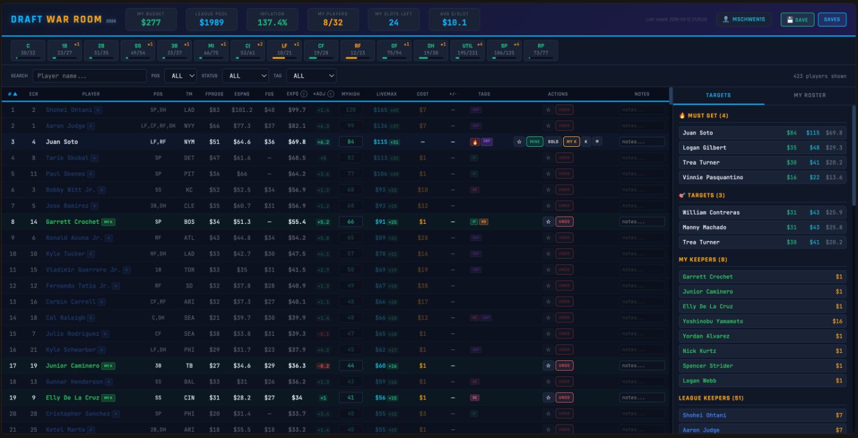The width and height of the screenshot is (858, 438).
Task: Click the LF position progress tile
Action: [284, 50]
